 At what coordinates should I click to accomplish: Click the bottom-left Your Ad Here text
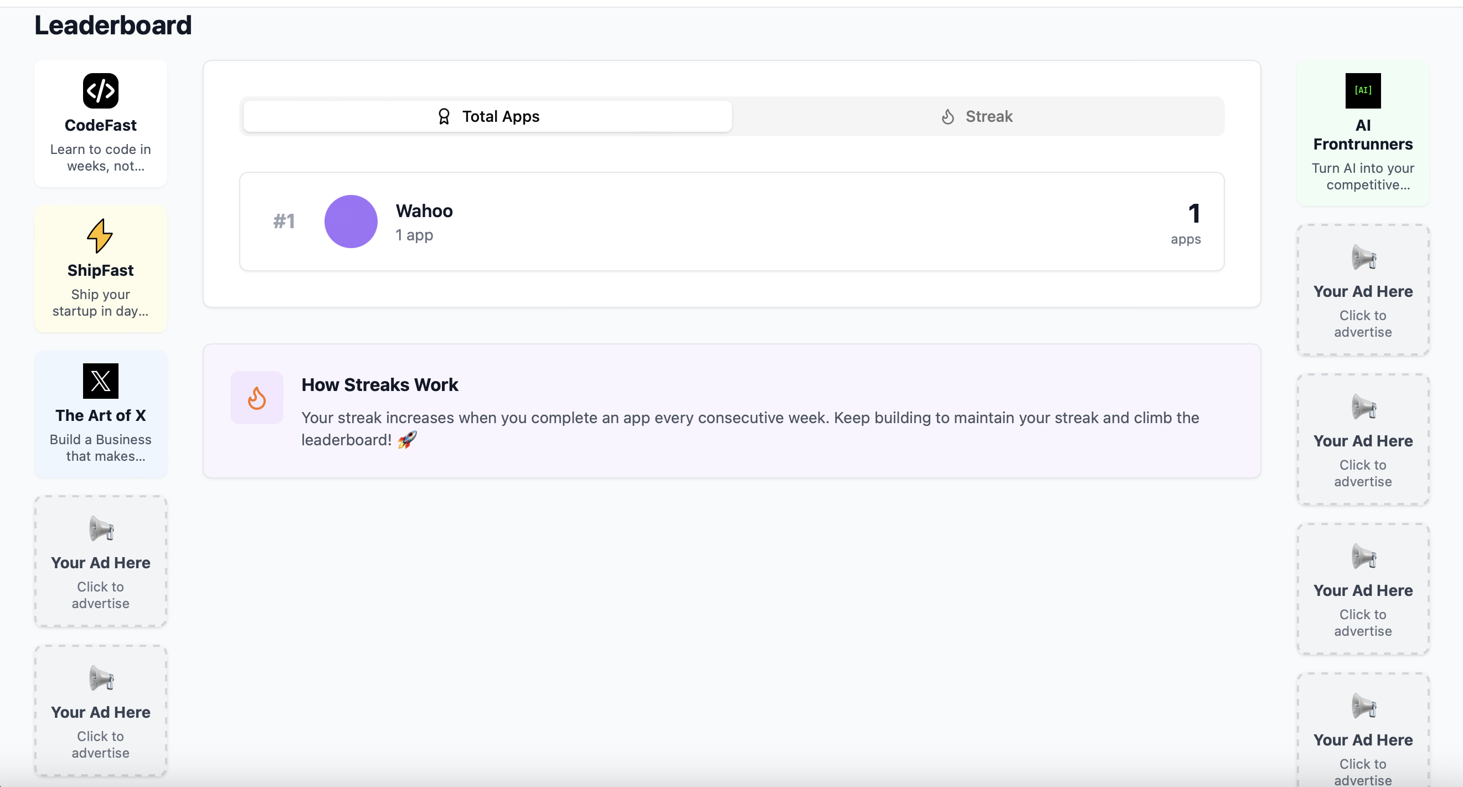point(101,713)
